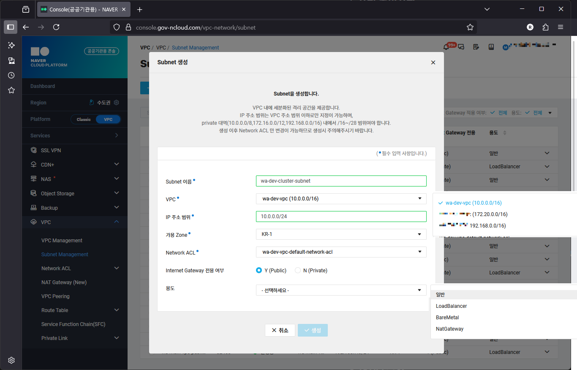Open NAT Gateway (New) in sidebar
This screenshot has width=577, height=370.
[x=64, y=282]
